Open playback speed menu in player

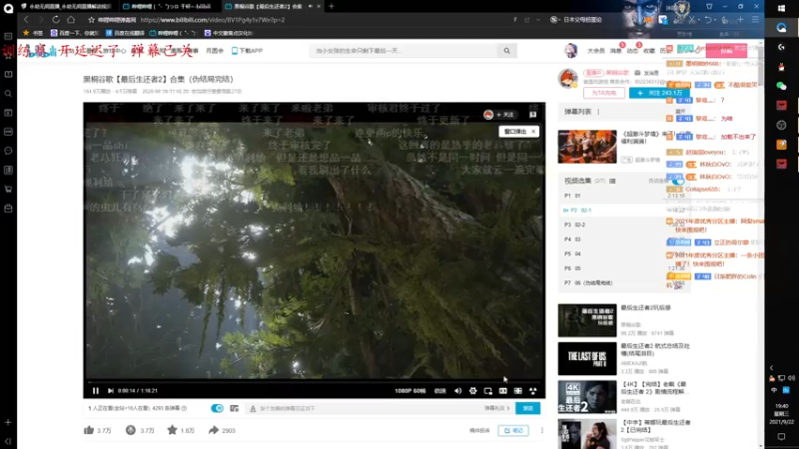[x=439, y=391]
